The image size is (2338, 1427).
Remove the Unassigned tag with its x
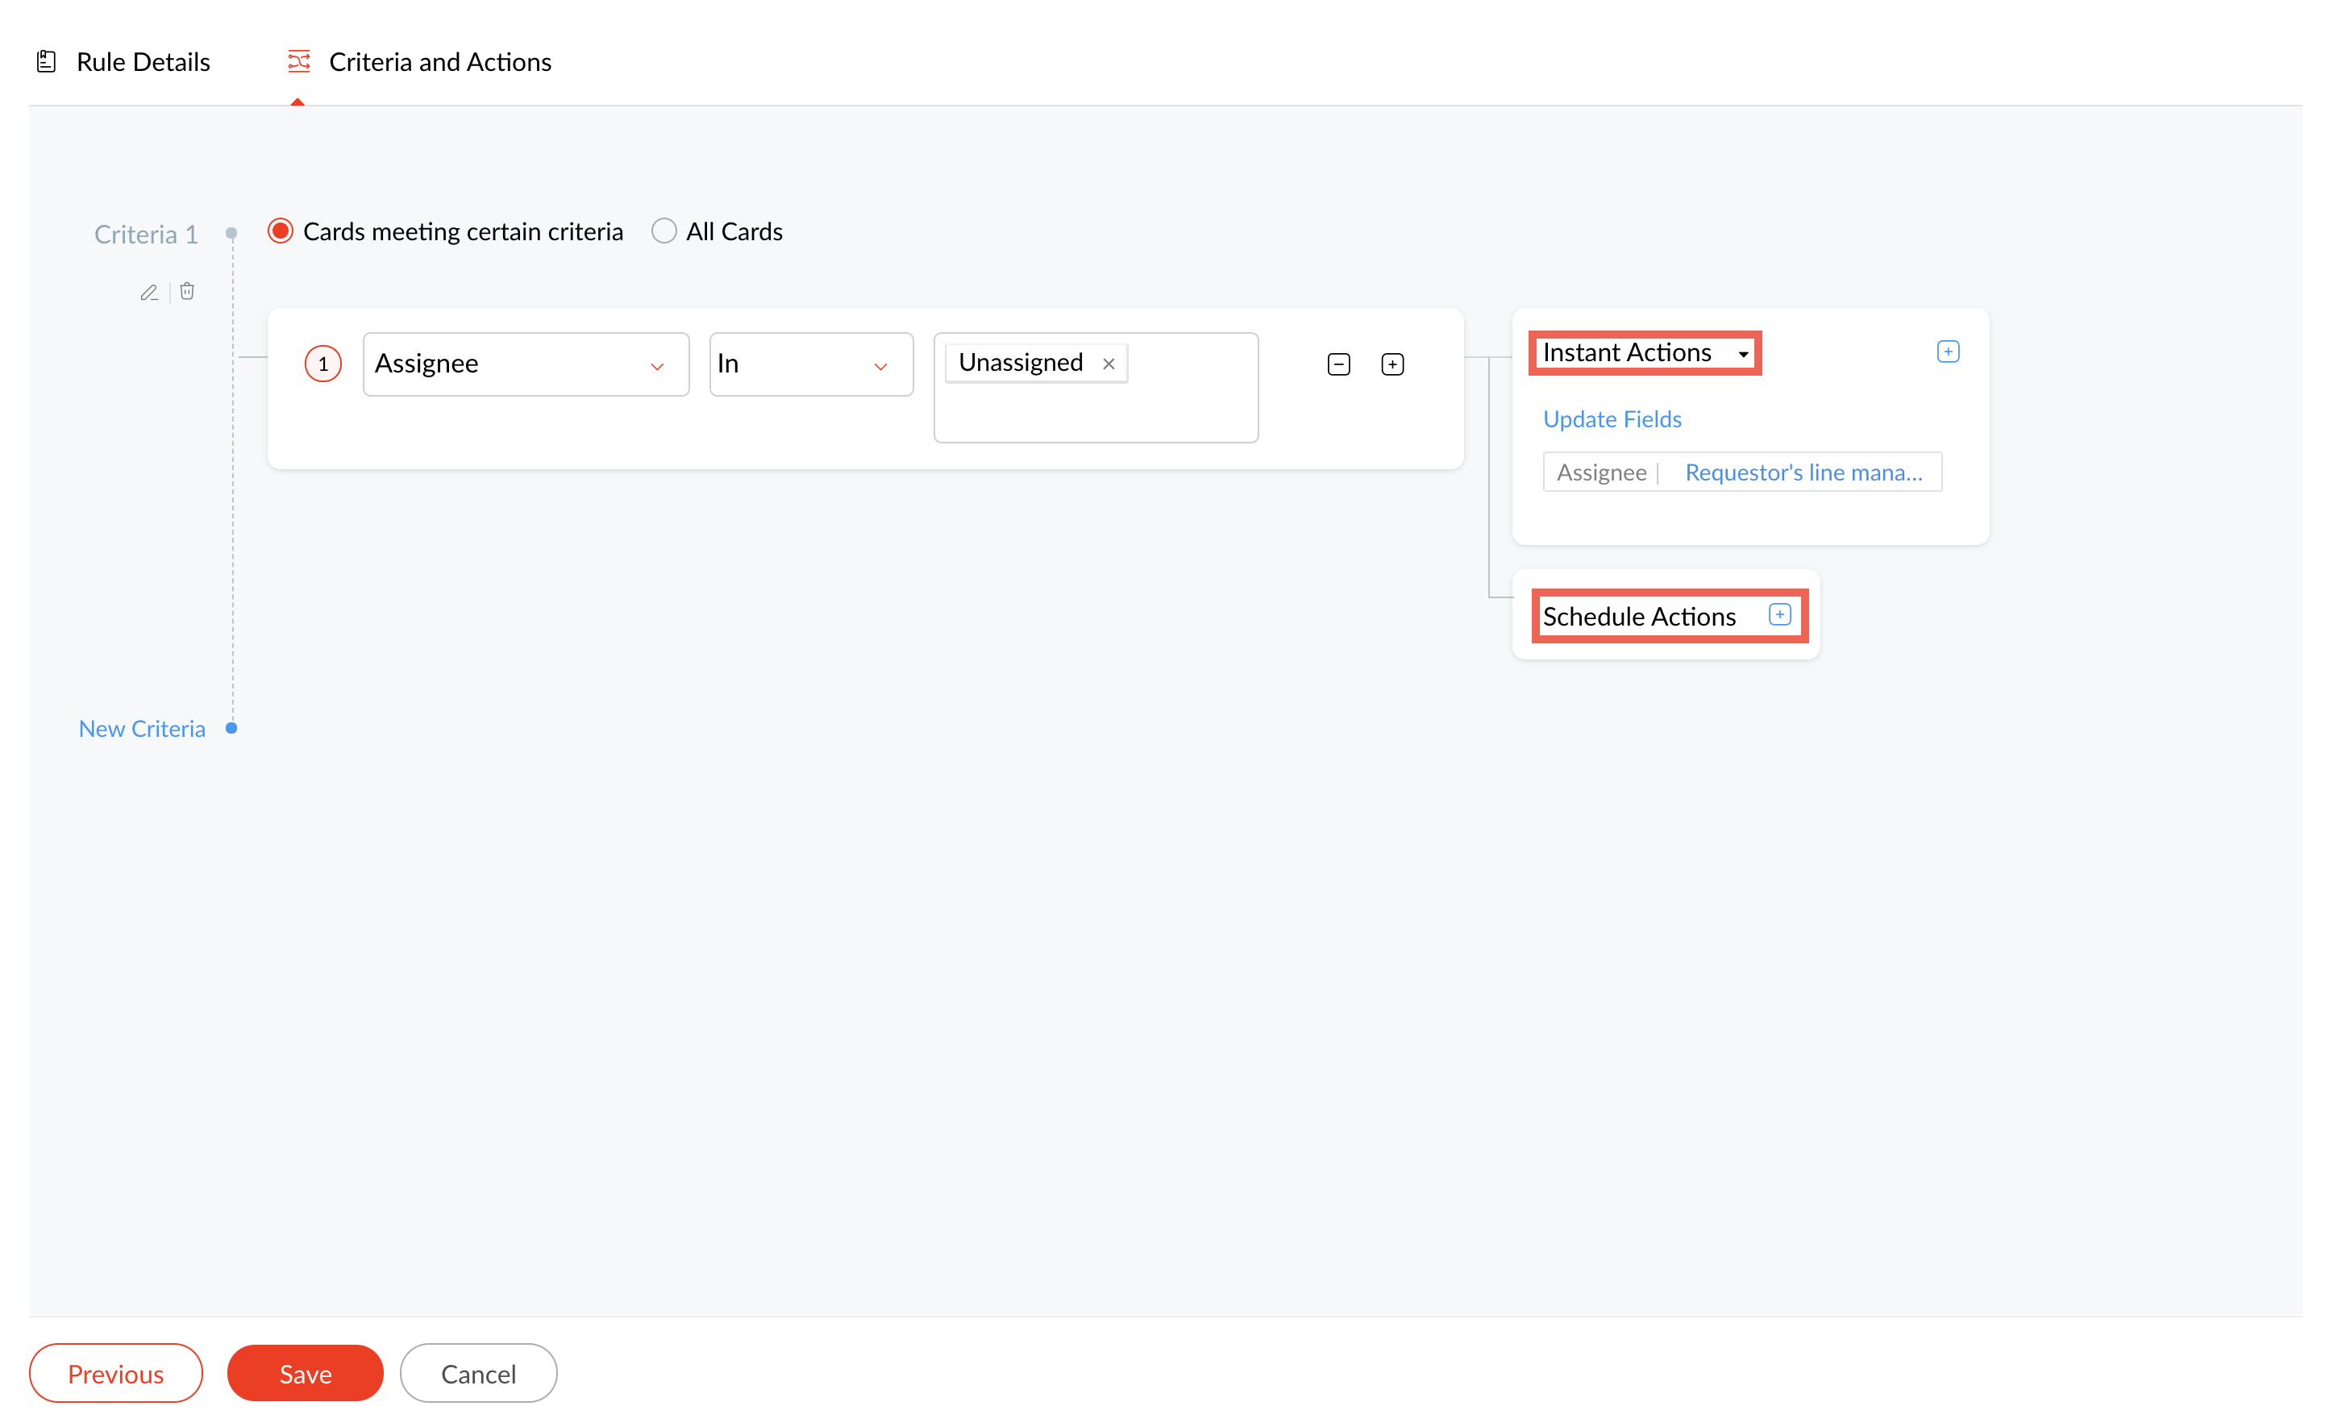pos(1109,364)
